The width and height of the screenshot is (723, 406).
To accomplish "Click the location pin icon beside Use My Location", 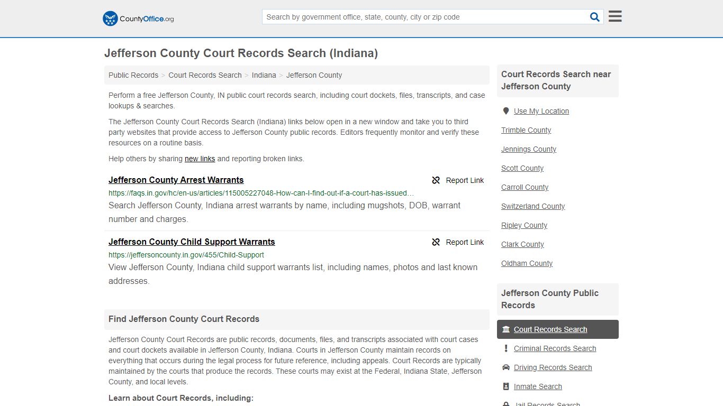I will [x=506, y=111].
